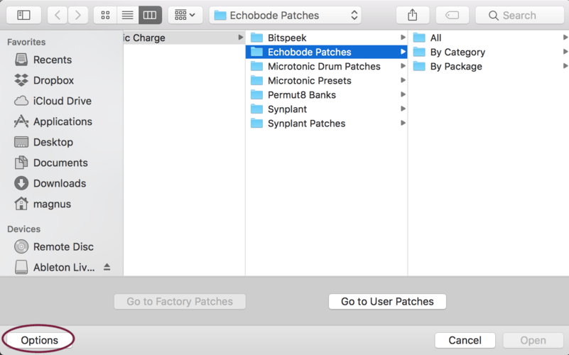Select Echobode Patches folder
Viewport: 569px width, 355px height.
pyautogui.click(x=326, y=52)
